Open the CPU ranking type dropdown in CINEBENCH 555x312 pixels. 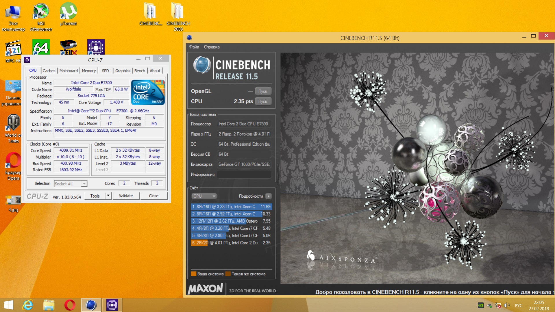[204, 196]
